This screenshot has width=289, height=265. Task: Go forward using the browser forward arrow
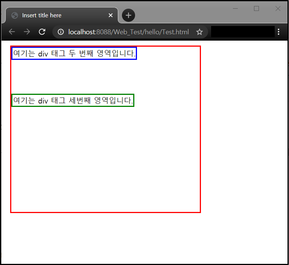pyautogui.click(x=27, y=32)
